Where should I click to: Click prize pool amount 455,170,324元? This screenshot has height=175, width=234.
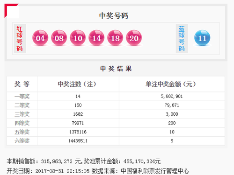tap(142, 161)
